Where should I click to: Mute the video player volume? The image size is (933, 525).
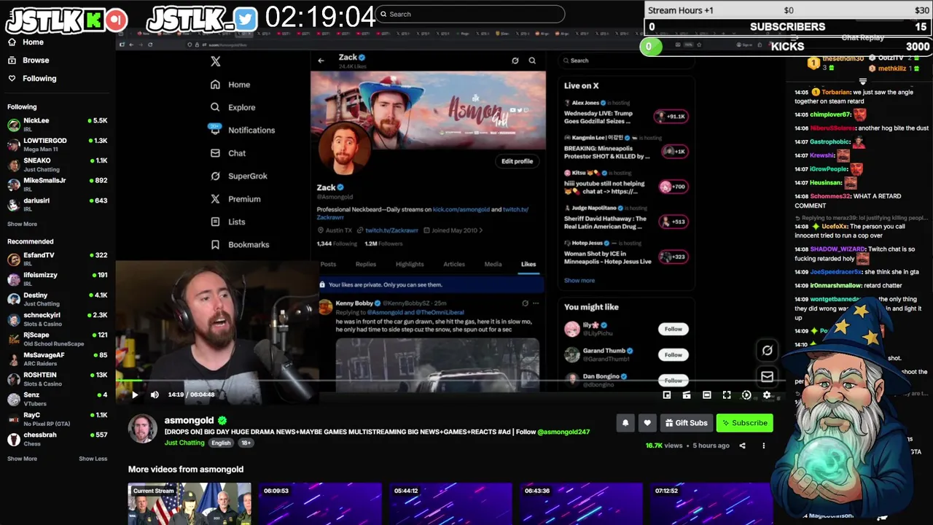point(155,394)
